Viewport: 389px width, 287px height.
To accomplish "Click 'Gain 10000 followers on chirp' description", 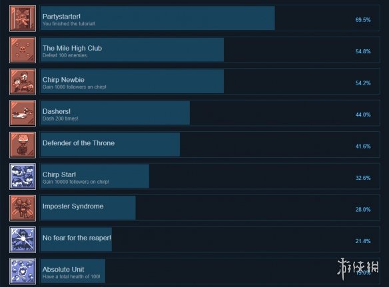I will coord(76,182).
